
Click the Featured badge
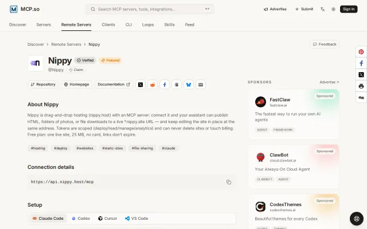[110, 60]
